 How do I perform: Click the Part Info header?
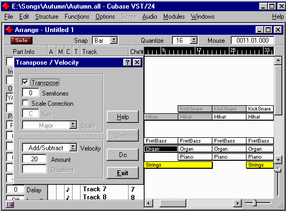pos(23,52)
